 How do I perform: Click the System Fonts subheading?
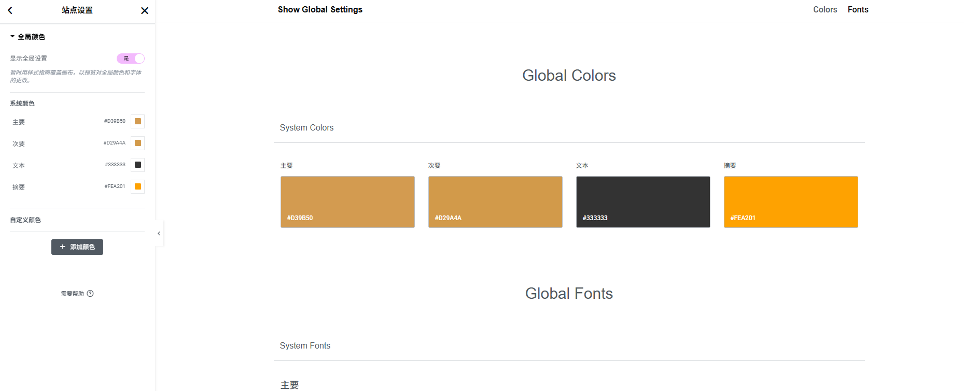click(305, 346)
